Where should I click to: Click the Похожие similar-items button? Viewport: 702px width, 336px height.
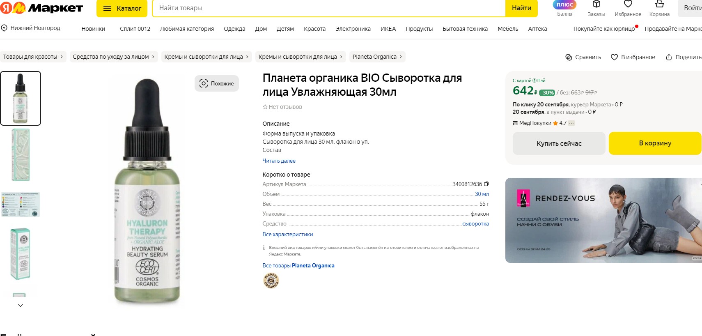(x=217, y=83)
